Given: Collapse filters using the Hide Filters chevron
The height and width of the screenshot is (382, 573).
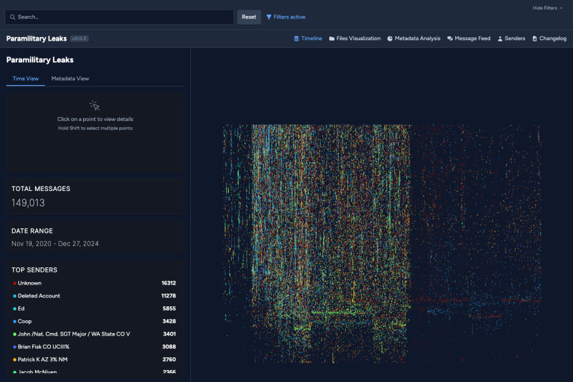Looking at the screenshot, I should 561,8.
